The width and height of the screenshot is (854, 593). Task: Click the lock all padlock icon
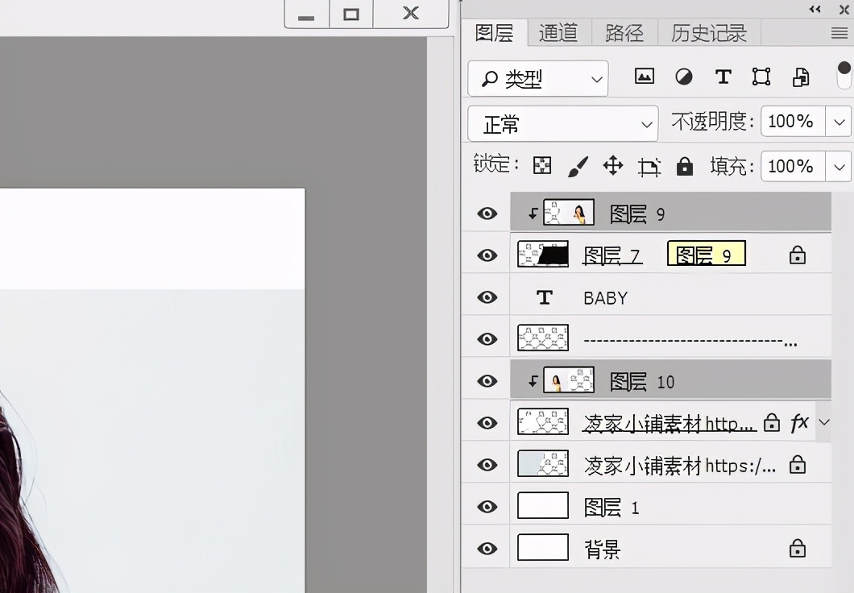(x=685, y=166)
